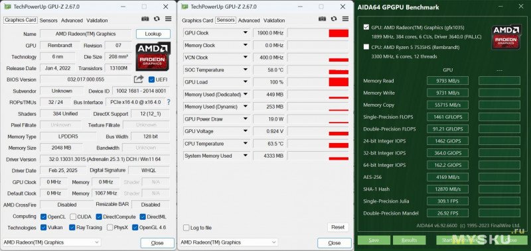531x251 pixels.
Task: Expand the GPU Clock sensor dropdown arrow
Action: 245,32
